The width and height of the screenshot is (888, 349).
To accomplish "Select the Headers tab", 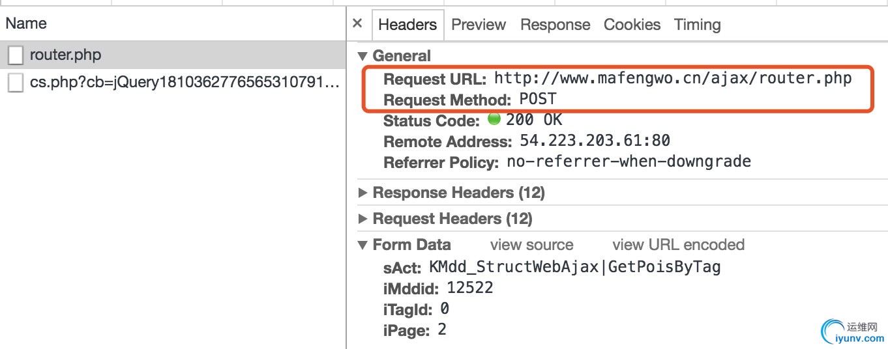I will point(407,25).
